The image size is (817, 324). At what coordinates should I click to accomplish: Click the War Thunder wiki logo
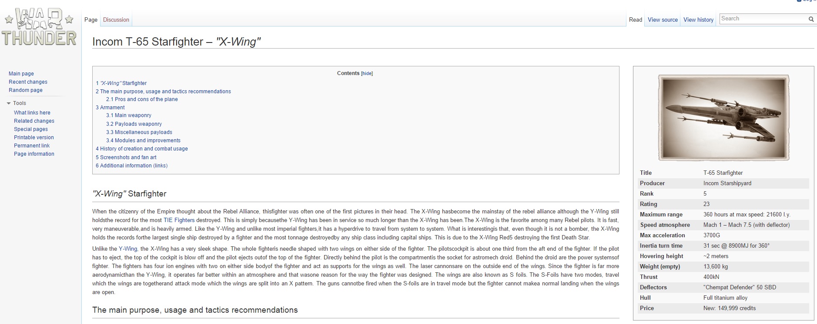pos(39,27)
